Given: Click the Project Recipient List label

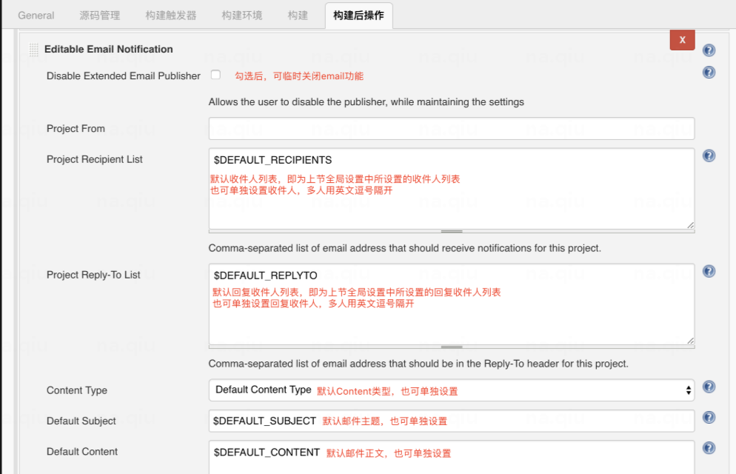Looking at the screenshot, I should click(94, 159).
